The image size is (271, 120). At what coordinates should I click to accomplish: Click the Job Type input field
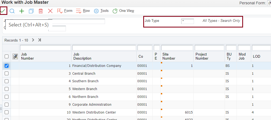tap(187, 21)
